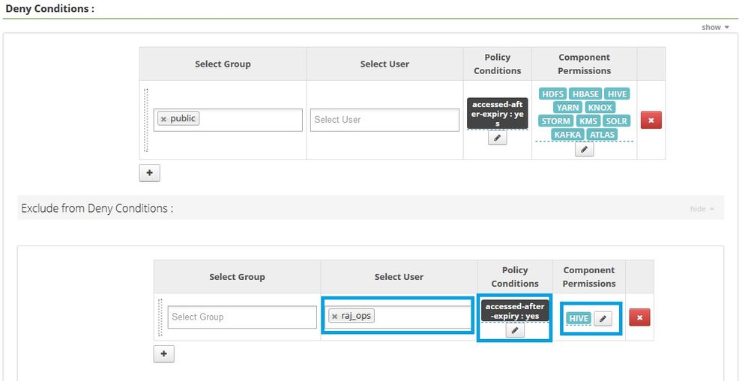Click the KAFKA permission tag

pyautogui.click(x=567, y=135)
